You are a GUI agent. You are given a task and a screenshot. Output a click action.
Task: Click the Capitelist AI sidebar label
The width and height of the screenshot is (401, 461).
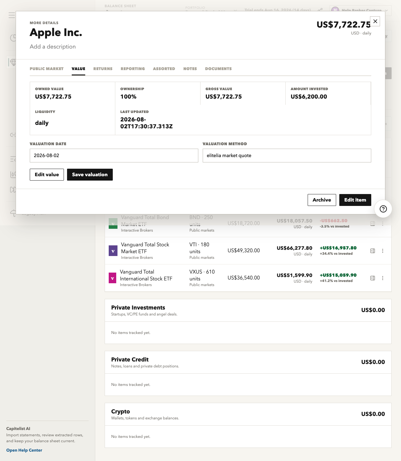click(18, 429)
